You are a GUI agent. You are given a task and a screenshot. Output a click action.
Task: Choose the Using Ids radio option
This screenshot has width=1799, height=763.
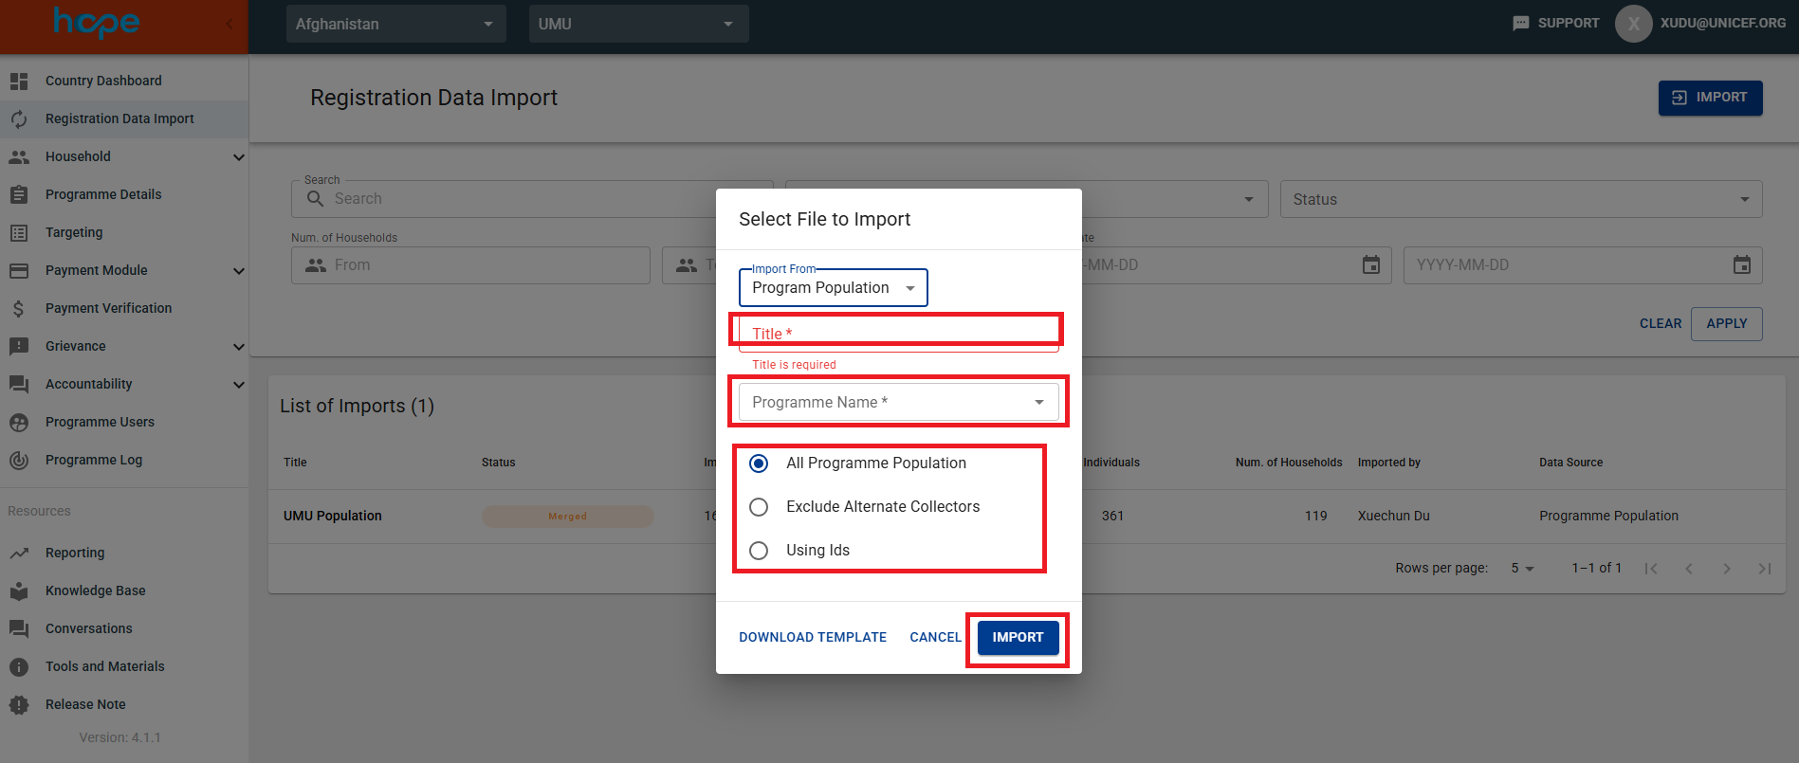pyautogui.click(x=759, y=551)
